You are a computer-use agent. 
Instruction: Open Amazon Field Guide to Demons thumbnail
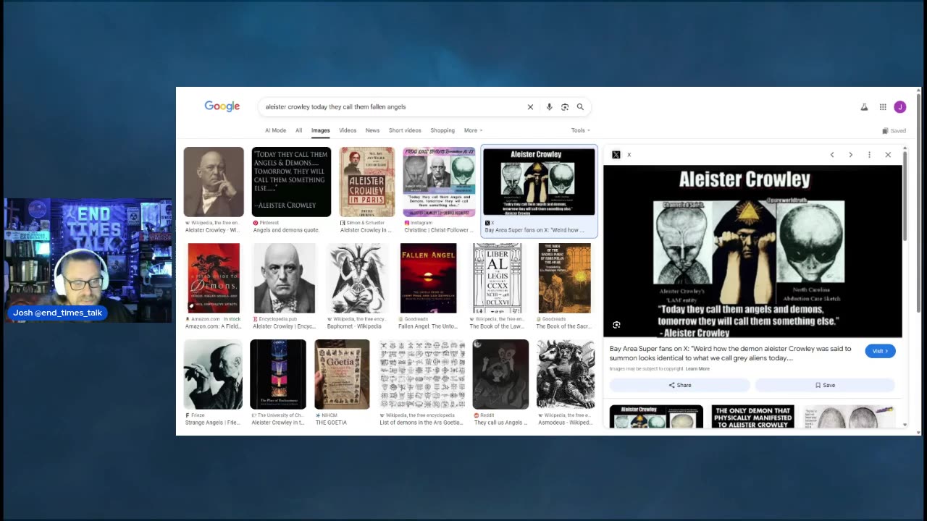[x=214, y=278]
